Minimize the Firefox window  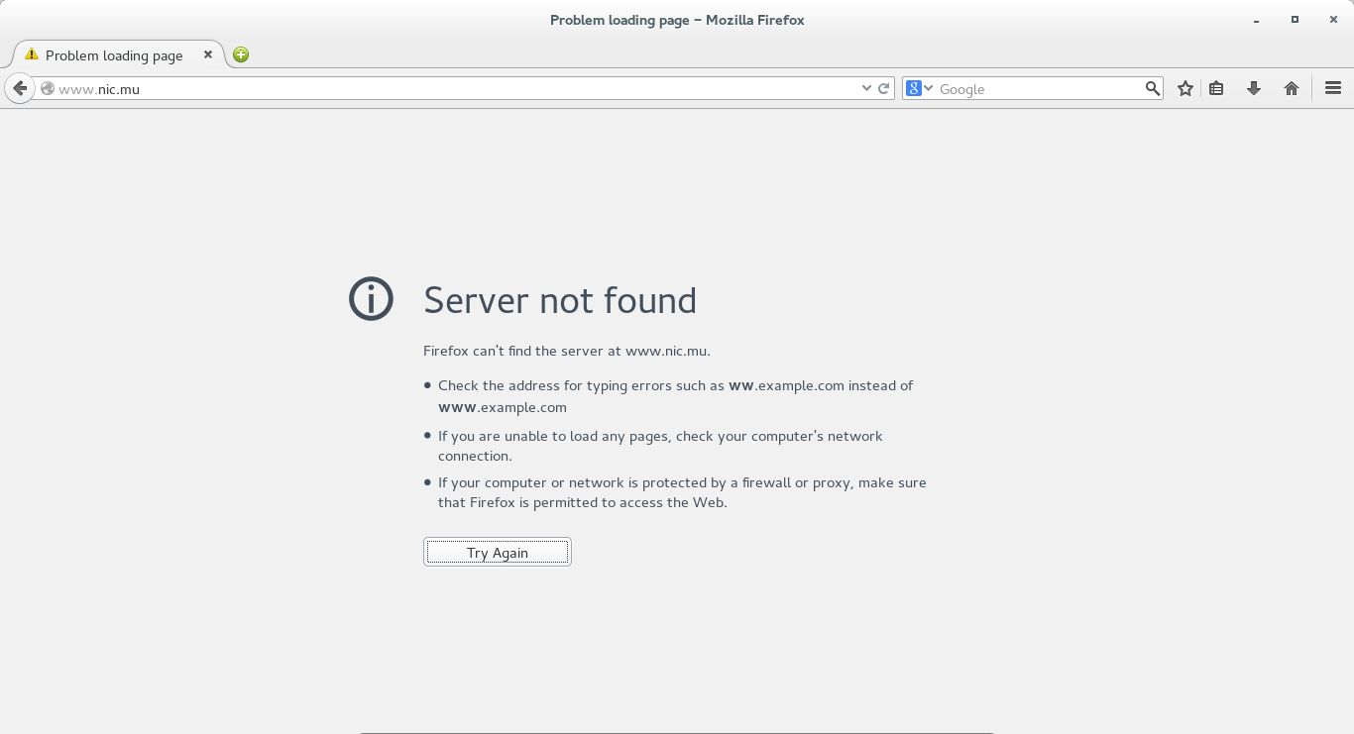[x=1257, y=20]
